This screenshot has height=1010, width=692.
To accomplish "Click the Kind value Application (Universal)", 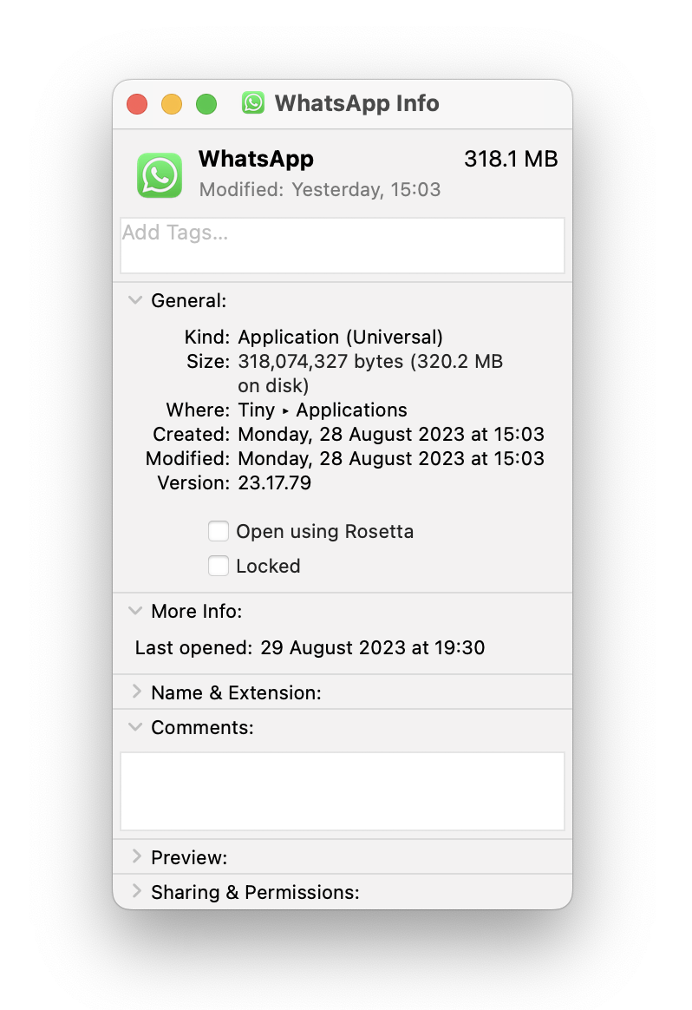I will click(x=341, y=337).
